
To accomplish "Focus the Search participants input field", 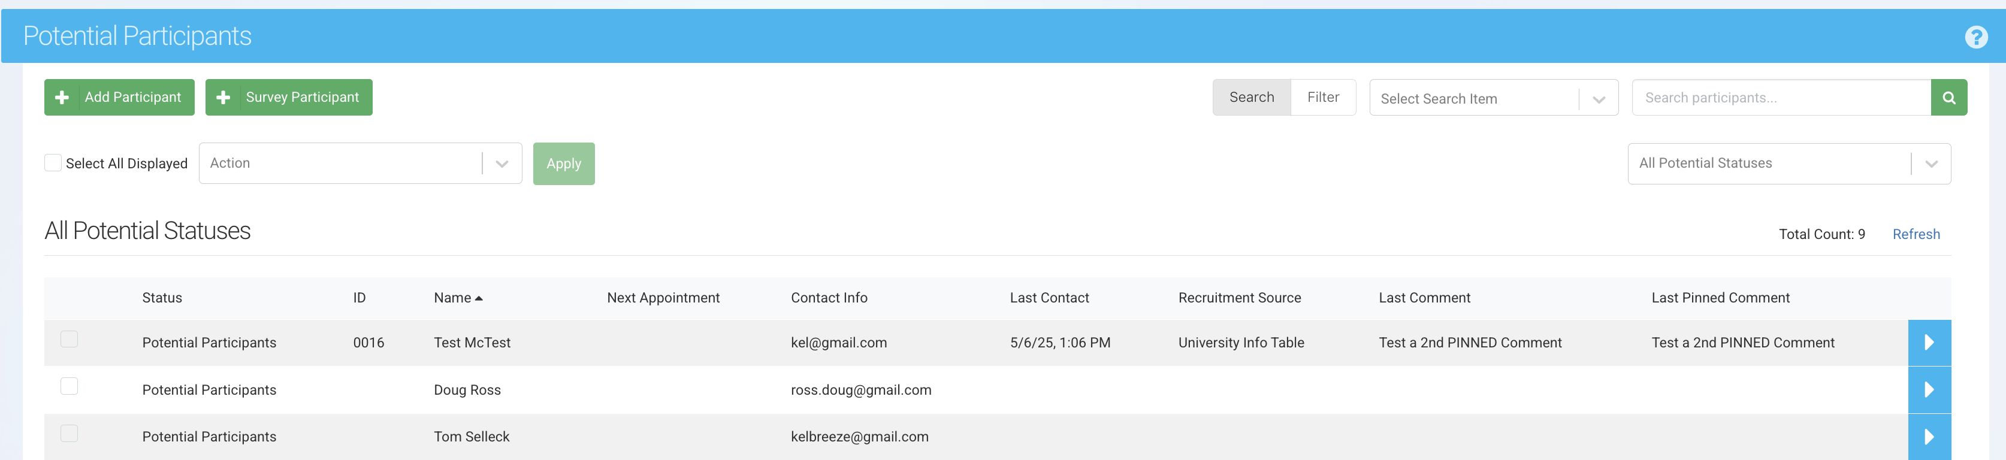I will (1781, 97).
